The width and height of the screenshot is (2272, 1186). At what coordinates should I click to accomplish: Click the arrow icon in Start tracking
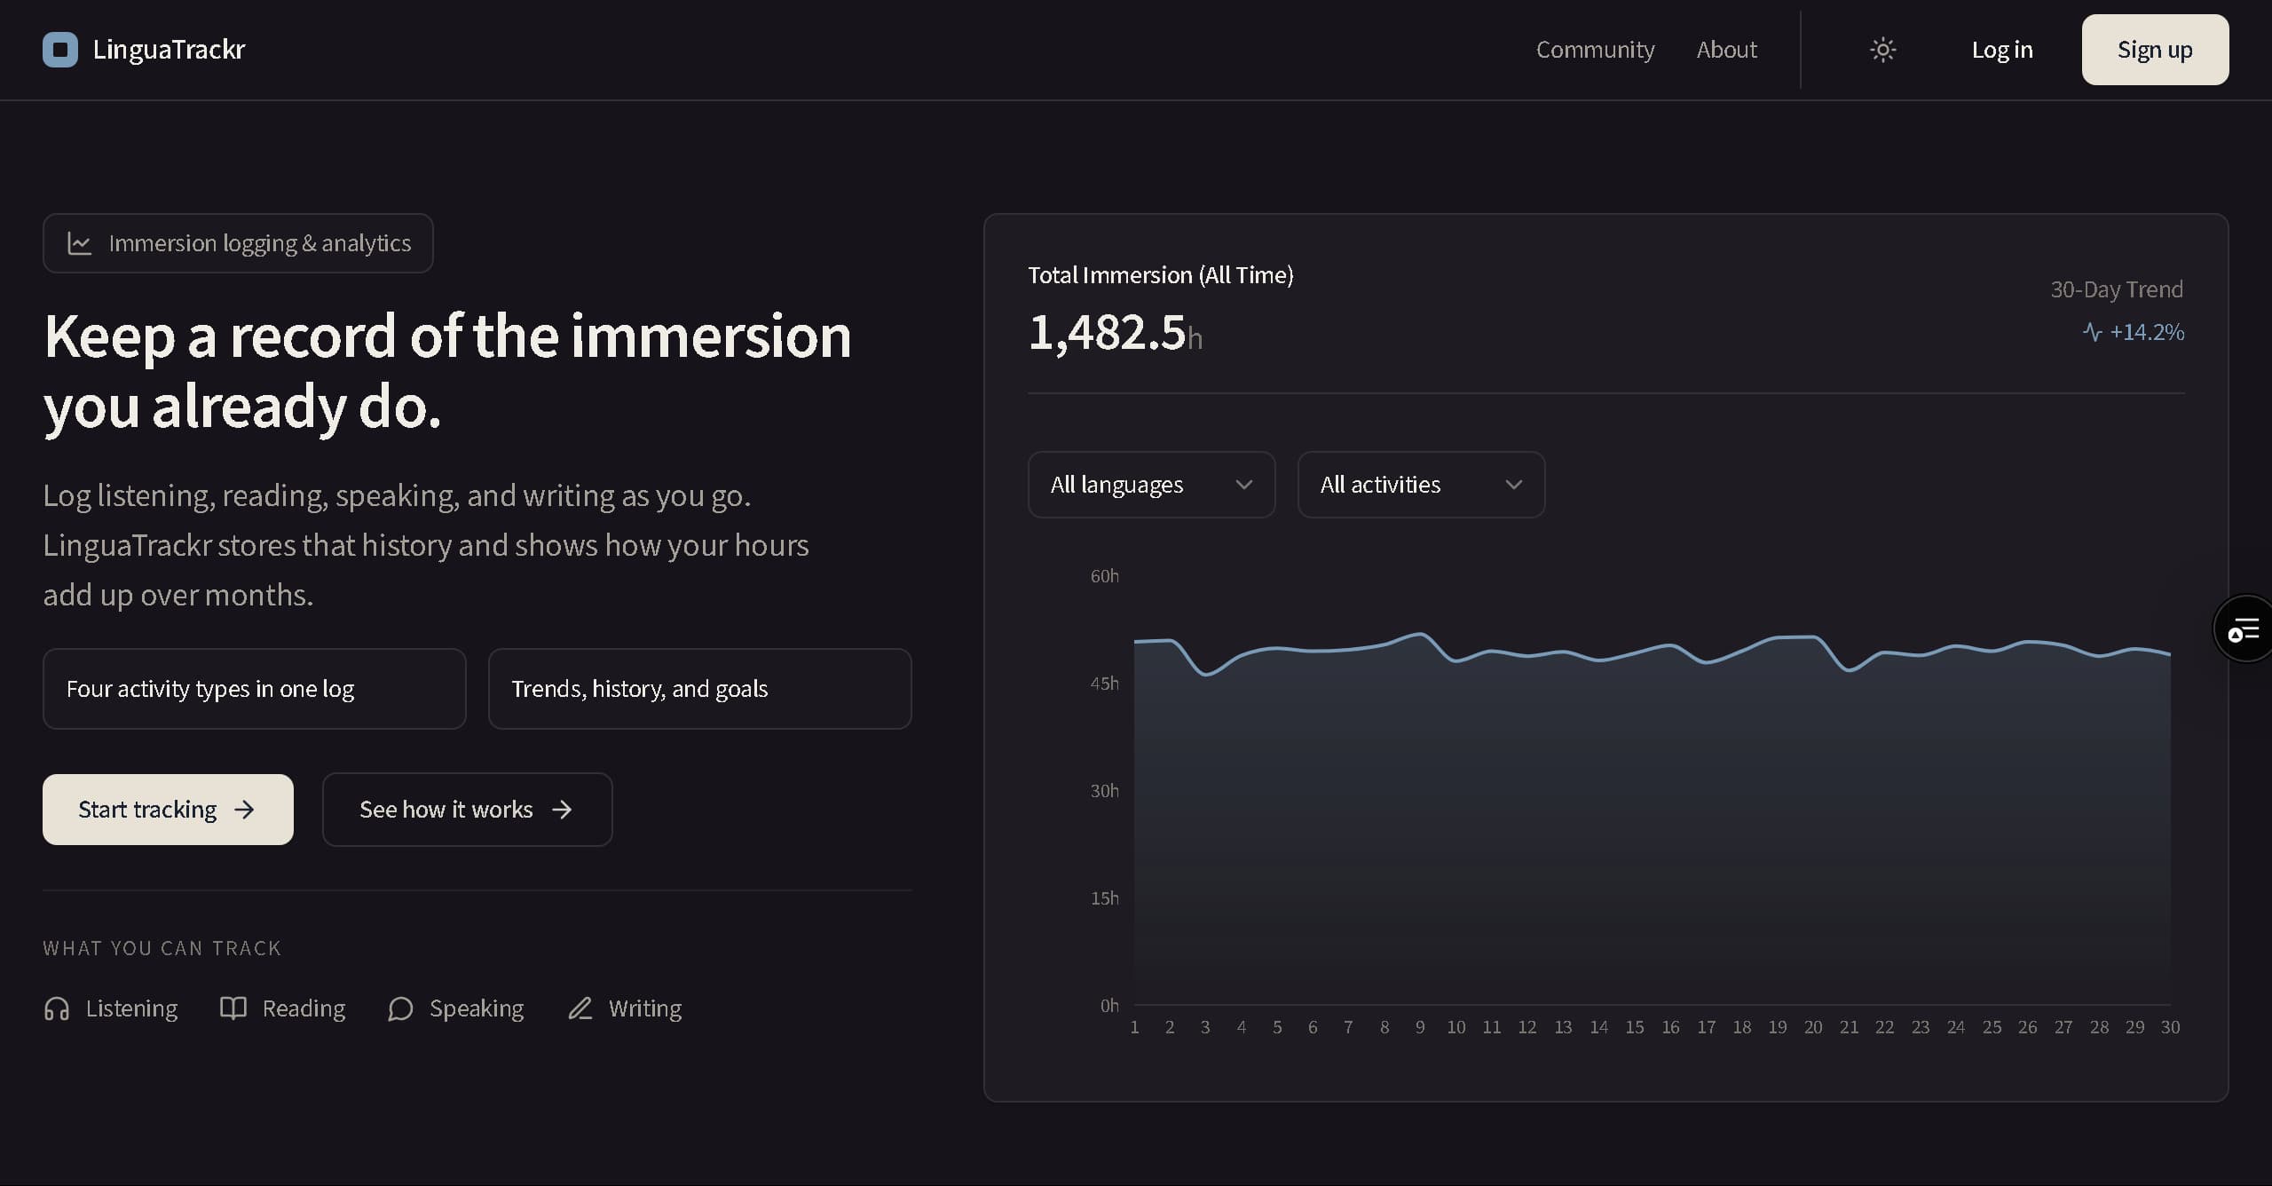coord(244,810)
